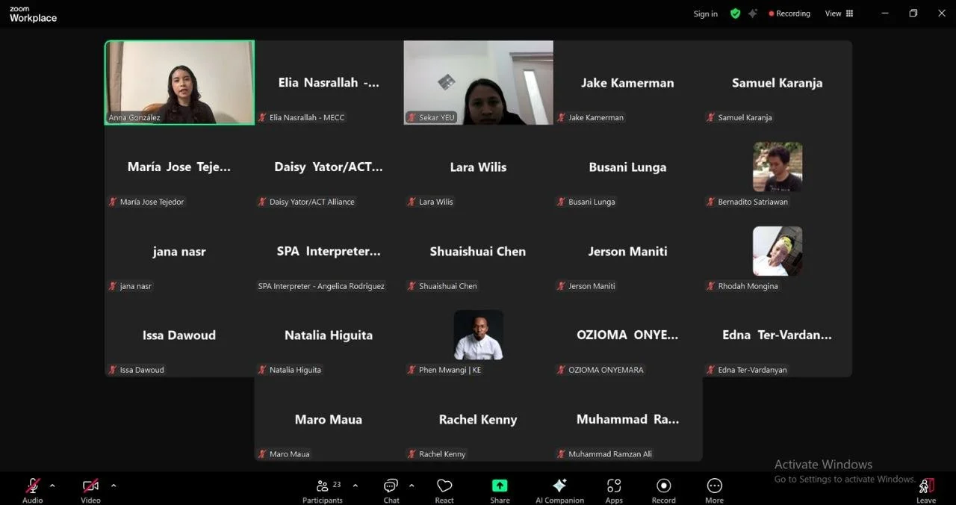Click Daisy Yator/ACT Alliance name label
The image size is (956, 505).
click(x=311, y=202)
